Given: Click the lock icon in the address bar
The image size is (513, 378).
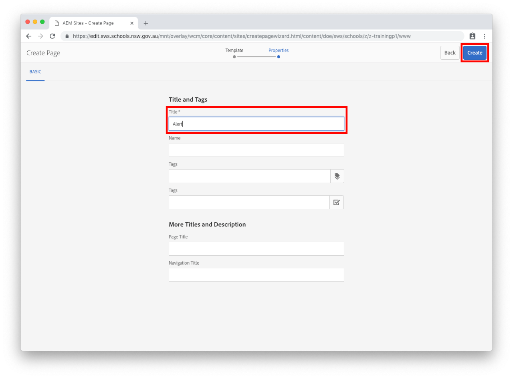Looking at the screenshot, I should tap(67, 36).
